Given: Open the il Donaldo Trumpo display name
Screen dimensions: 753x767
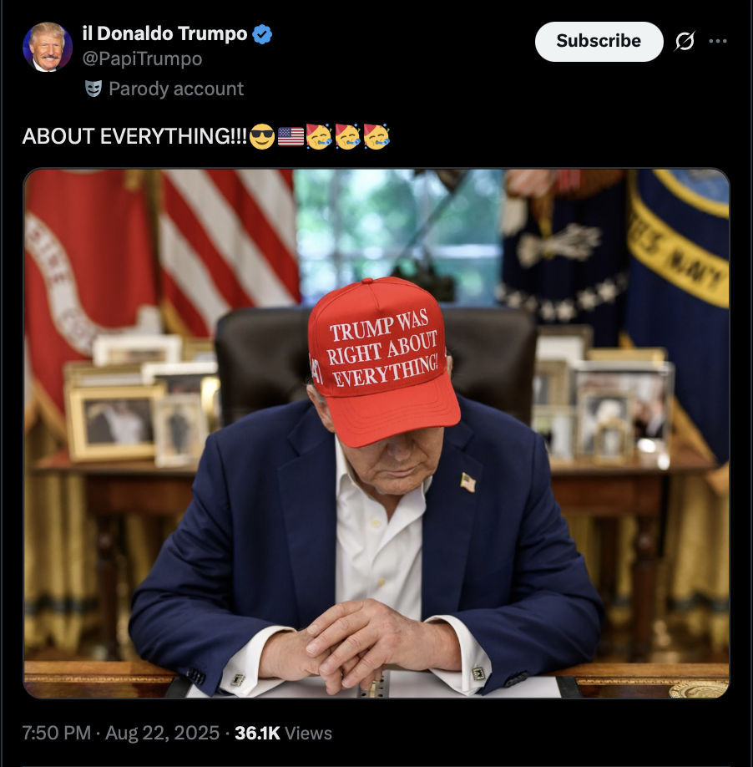Looking at the screenshot, I should click(165, 33).
